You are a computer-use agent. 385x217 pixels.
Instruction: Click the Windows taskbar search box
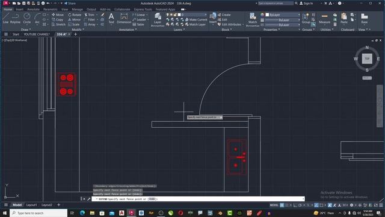pyautogui.click(x=38, y=213)
